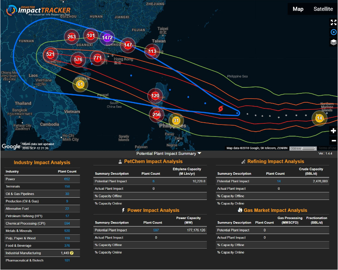Expand the Potential Plant Impact Summary dropdown

[169, 153]
